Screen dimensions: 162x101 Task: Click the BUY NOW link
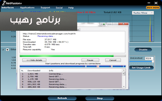tap(153, 8)
